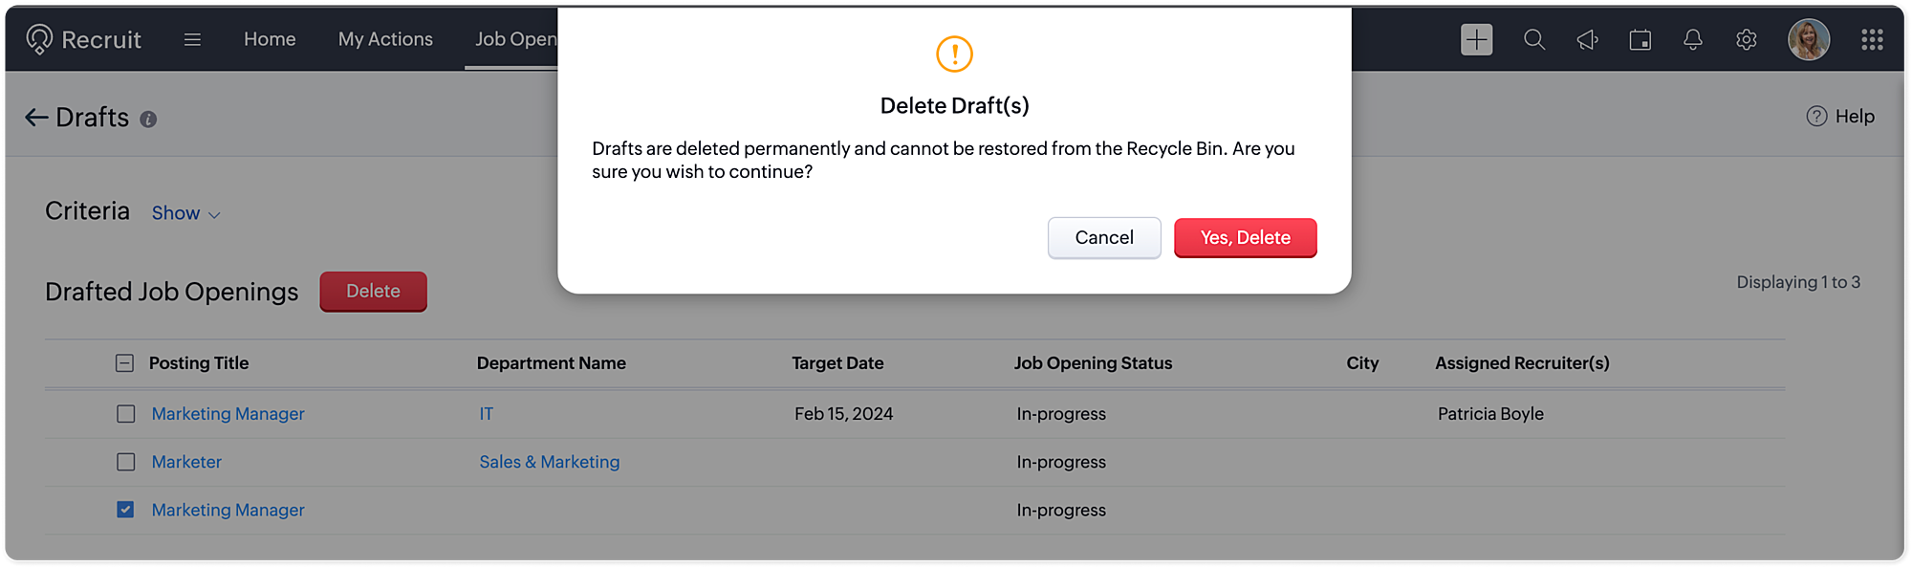Screen dimensions: 1912x568
Task: Click Cancel in the Delete Draft dialog
Action: pyautogui.click(x=1104, y=237)
